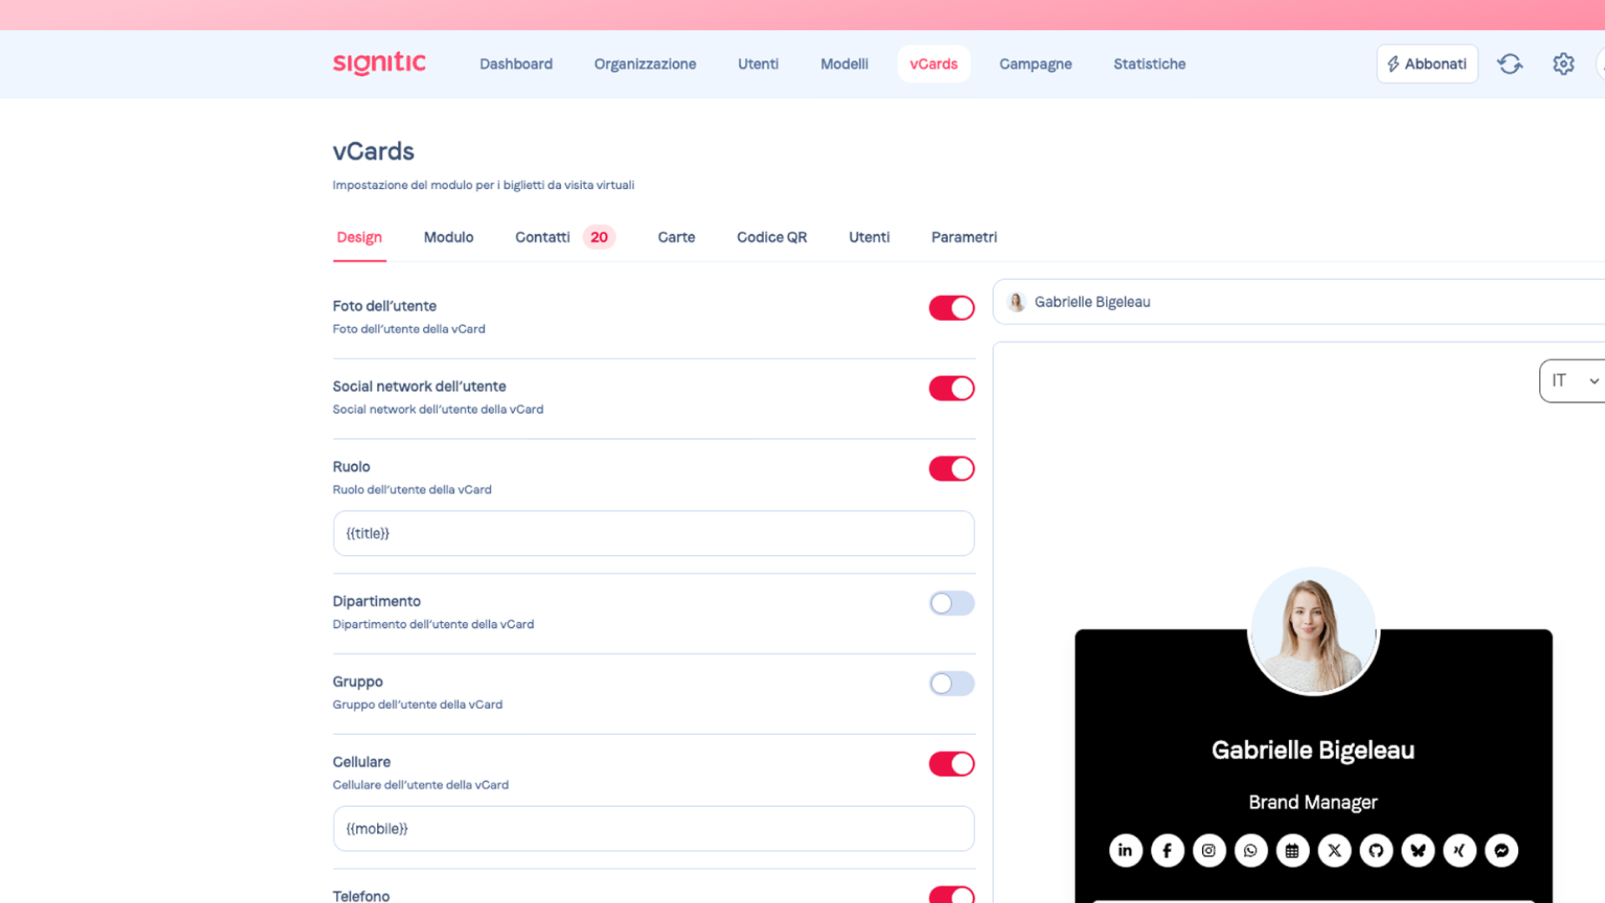The image size is (1605, 903).
Task: Click the GitHub icon on vCard preview
Action: point(1376,850)
